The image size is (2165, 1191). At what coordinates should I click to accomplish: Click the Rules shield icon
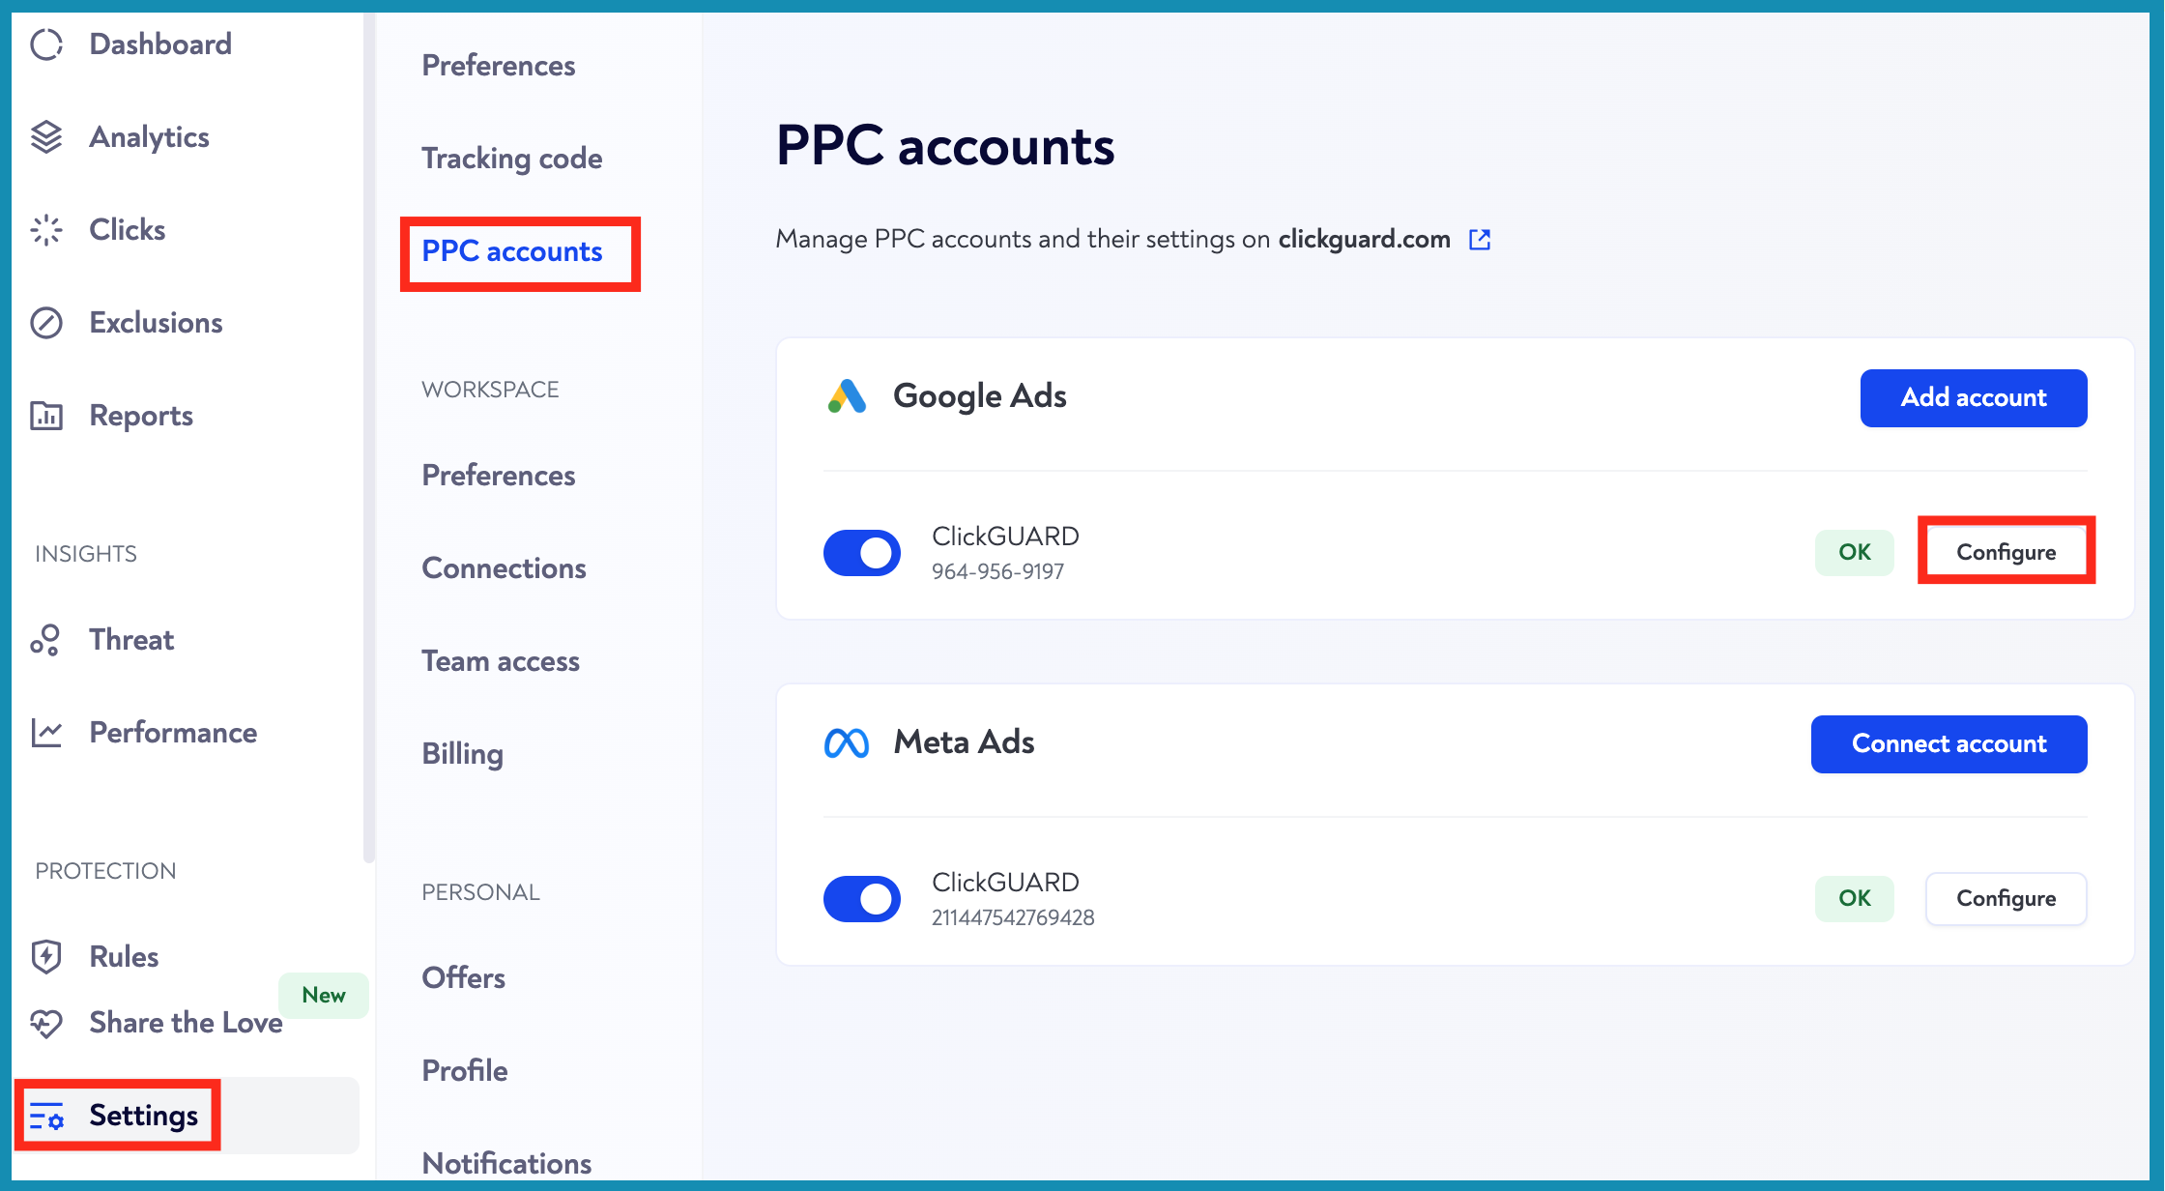(46, 957)
